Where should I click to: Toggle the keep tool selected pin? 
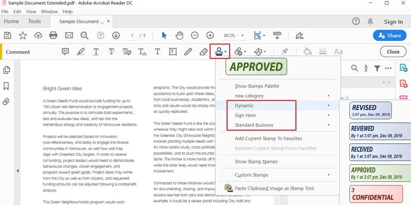(x=285, y=52)
